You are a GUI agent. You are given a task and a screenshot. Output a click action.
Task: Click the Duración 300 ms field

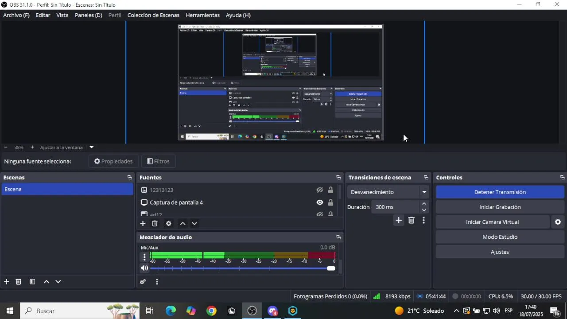point(395,207)
